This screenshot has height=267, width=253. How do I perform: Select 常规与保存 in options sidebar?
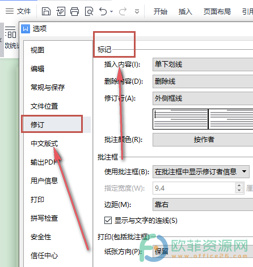click(48, 88)
